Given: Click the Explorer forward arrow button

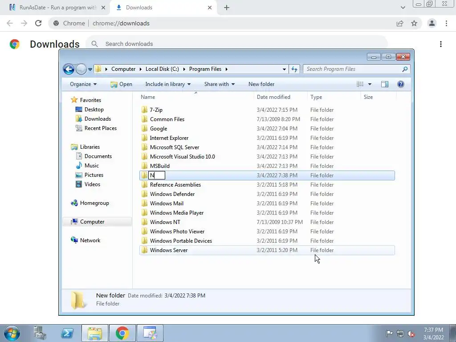Looking at the screenshot, I should point(81,69).
